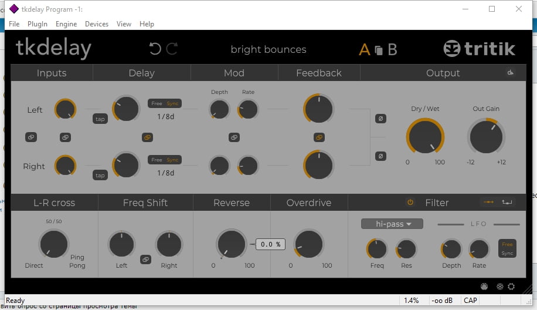
Task: Open the Help menu
Action: (147, 24)
